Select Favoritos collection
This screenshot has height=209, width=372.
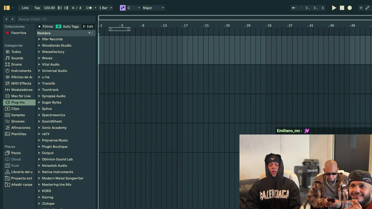[19, 33]
